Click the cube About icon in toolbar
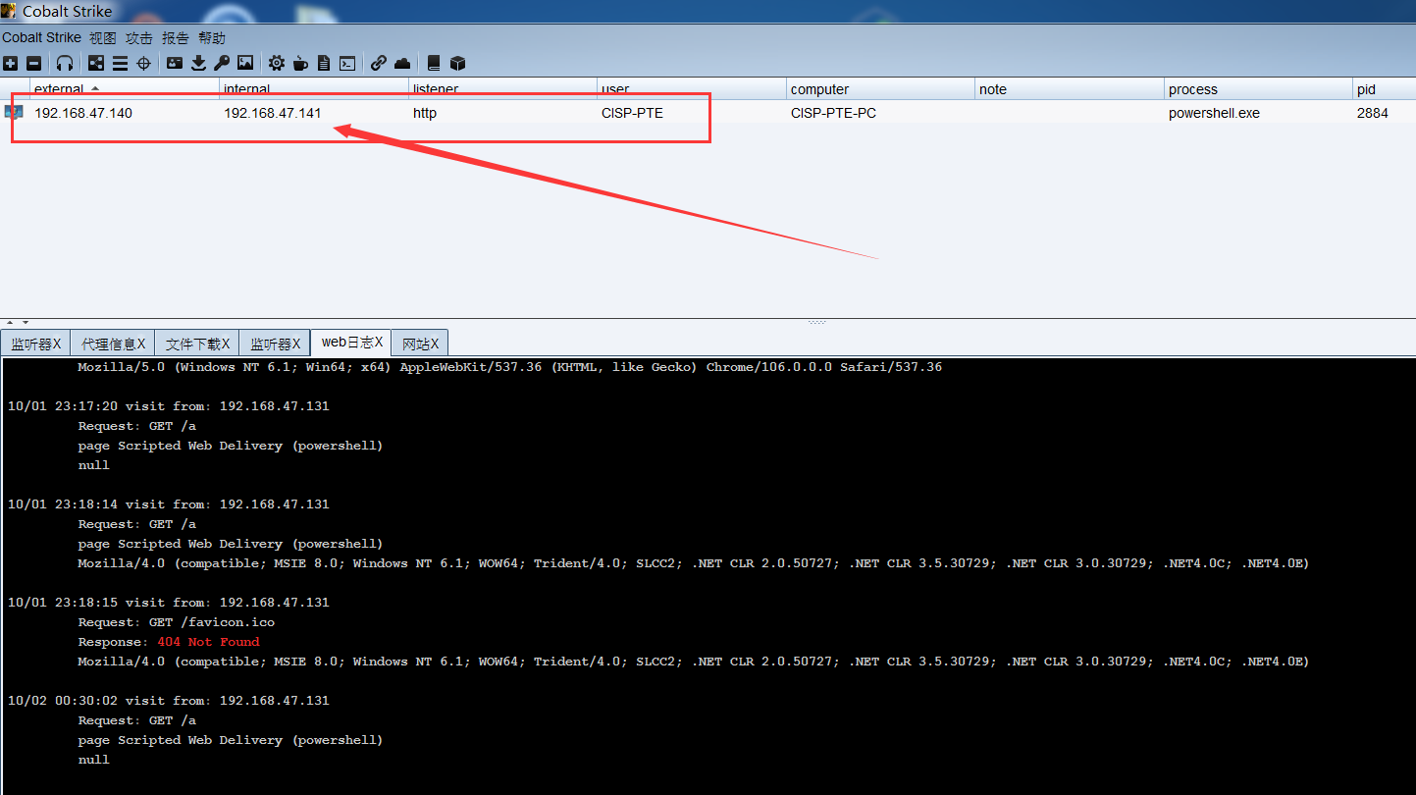 457,63
